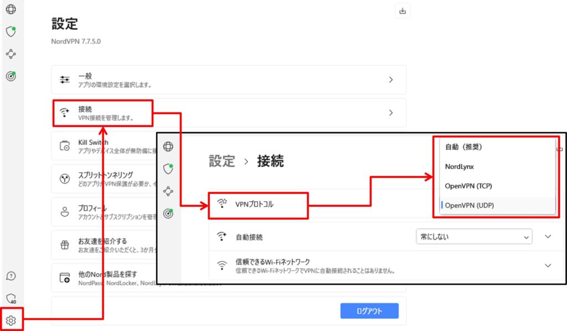Select the Threat Protection shield icon
Screen dimensions: 567x331
coord(12,32)
